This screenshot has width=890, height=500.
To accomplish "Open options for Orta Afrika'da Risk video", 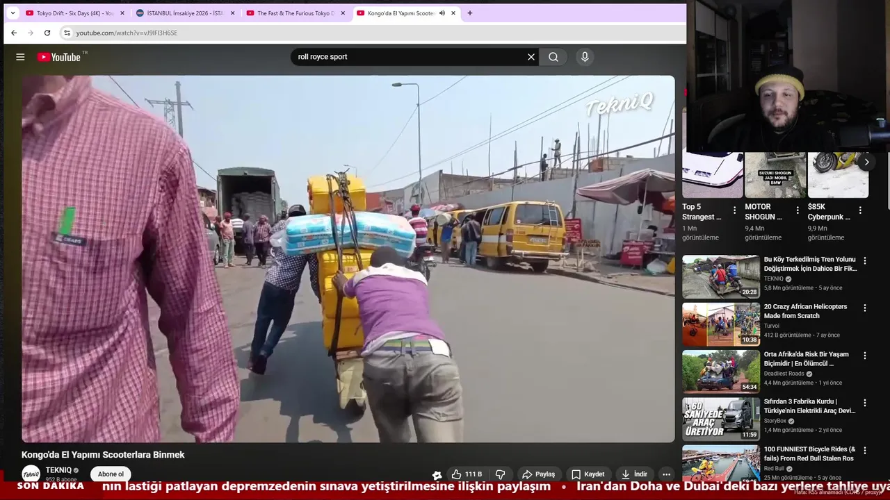I will (865, 356).
